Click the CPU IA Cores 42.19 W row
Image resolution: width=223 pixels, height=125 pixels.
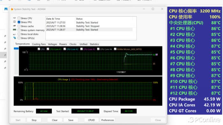(195, 105)
